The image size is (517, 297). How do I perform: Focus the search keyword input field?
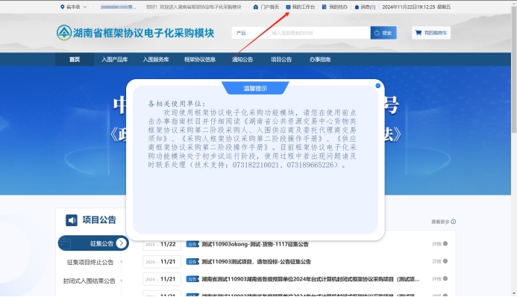pos(319,33)
